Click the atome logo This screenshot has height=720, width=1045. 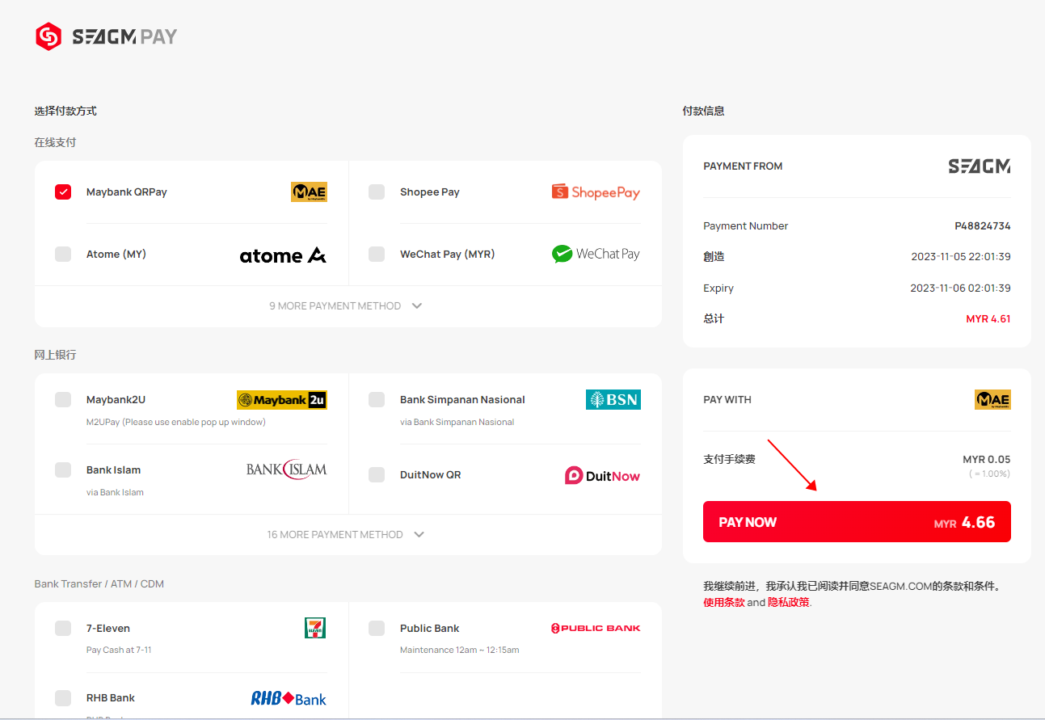(283, 255)
